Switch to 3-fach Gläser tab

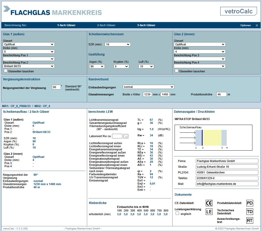[x=146, y=25]
